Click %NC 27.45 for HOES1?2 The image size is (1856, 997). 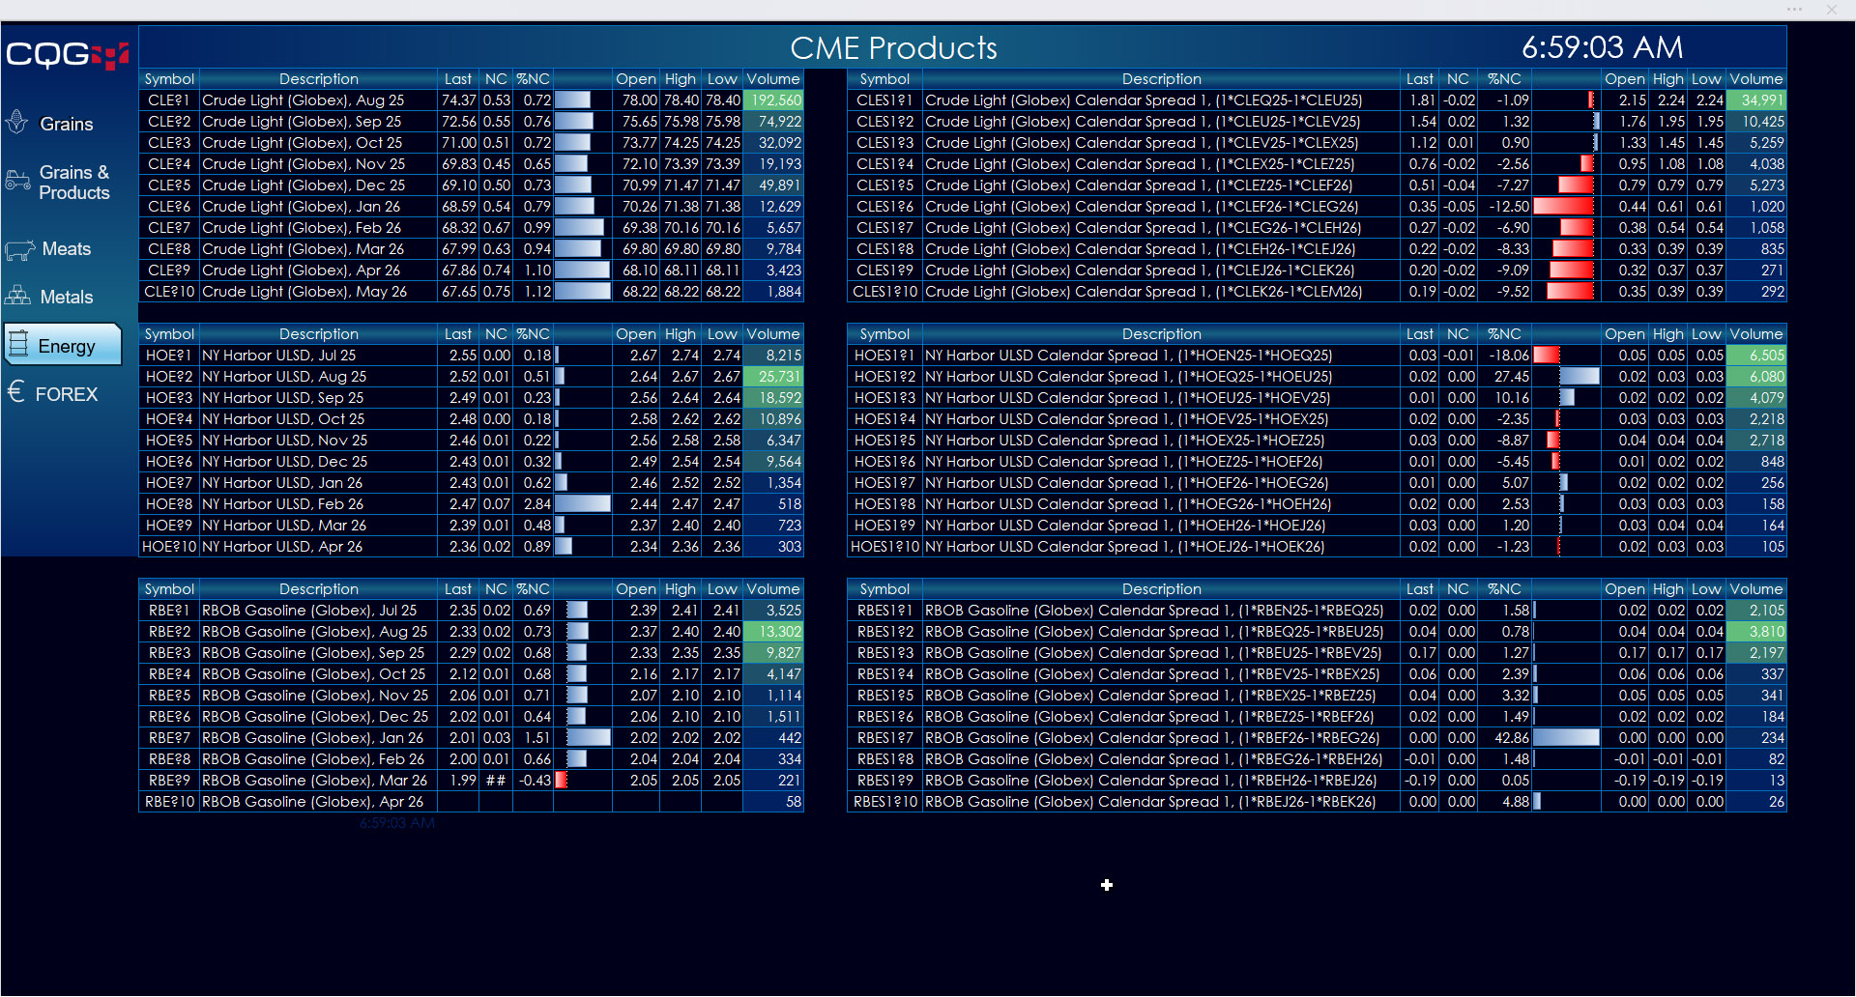[x=1505, y=377]
